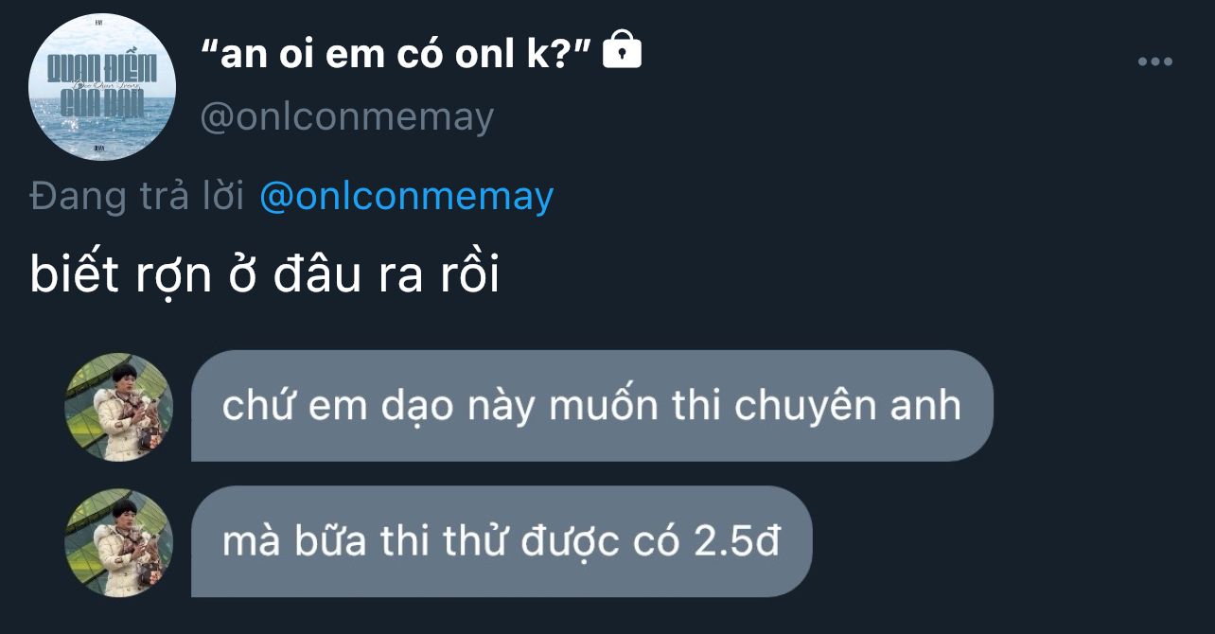Click the "Đang trả lời" label

(x=138, y=197)
